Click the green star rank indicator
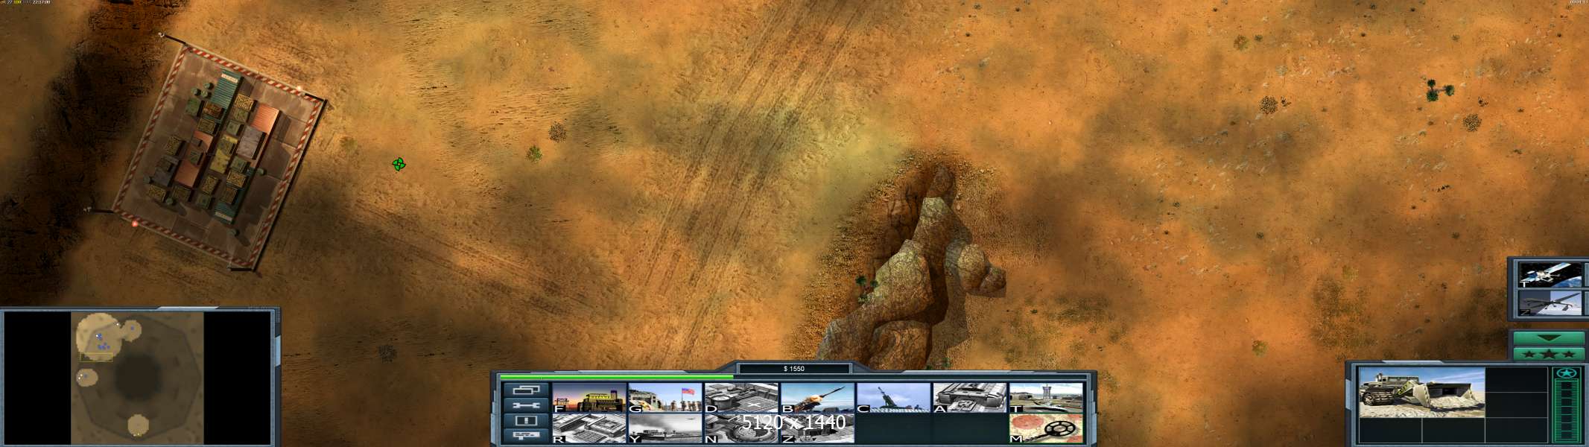The width and height of the screenshot is (1589, 447). (1567, 374)
